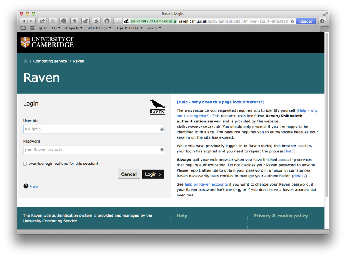Open Privacy & cookie policy footer link
This screenshot has width=346, height=258.
click(x=281, y=216)
